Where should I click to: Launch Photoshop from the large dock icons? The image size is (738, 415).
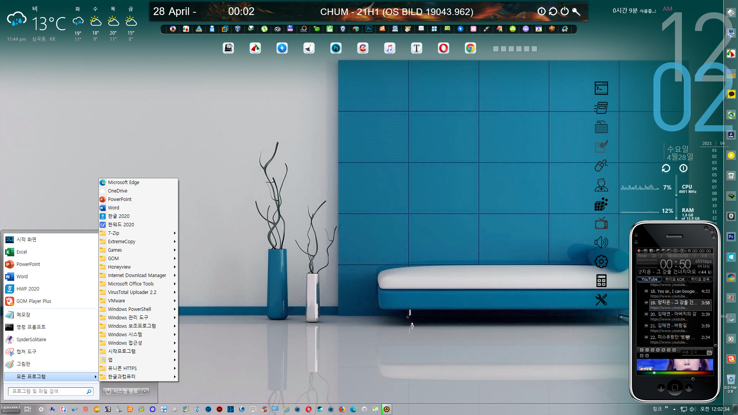336,48
